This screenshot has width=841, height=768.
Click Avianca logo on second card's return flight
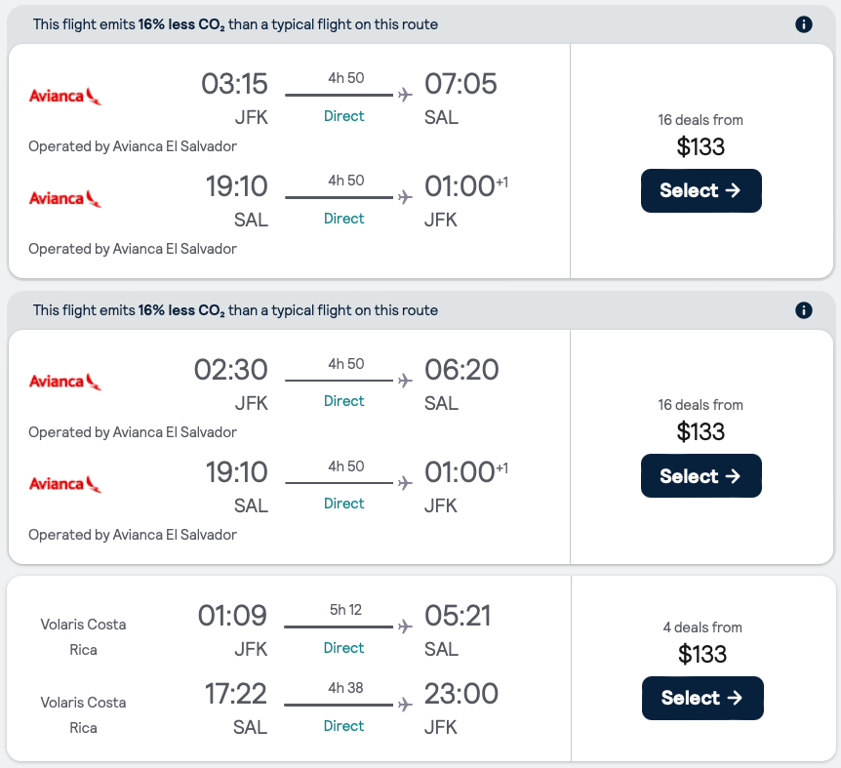(65, 483)
